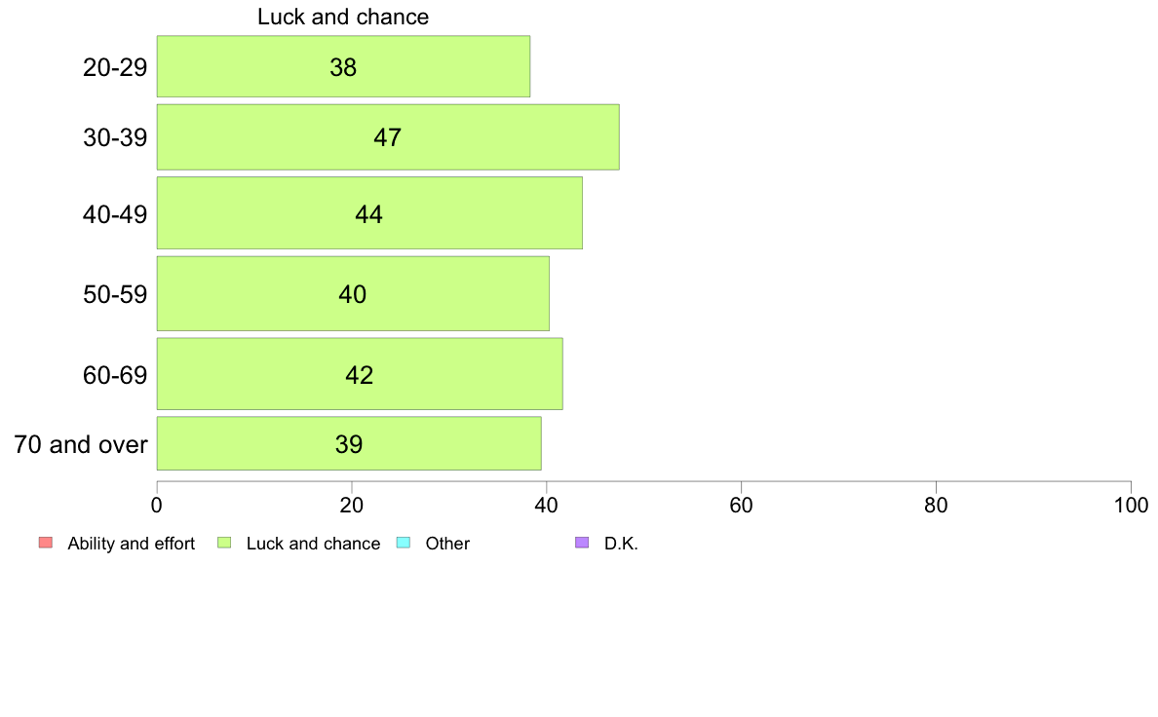The image size is (1158, 717).
Task: Select the 70 and over bar showing 39
Action: (x=349, y=443)
